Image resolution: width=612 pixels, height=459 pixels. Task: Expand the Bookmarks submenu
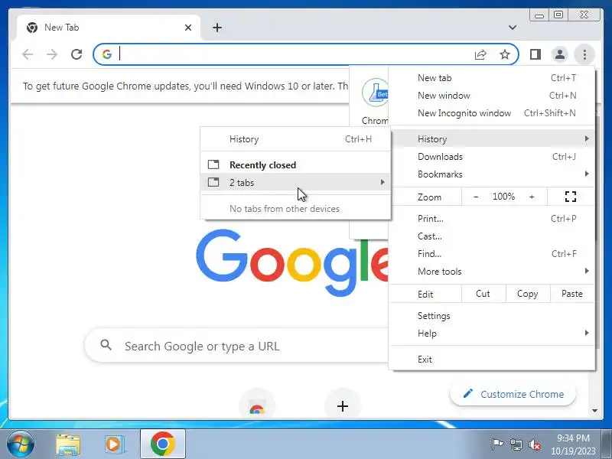pyautogui.click(x=492, y=174)
